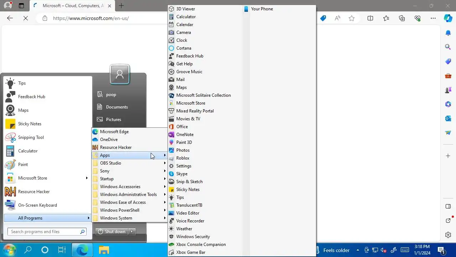The height and width of the screenshot is (257, 456).
Task: Open Microsoft Edge from programs list
Action: coord(129,132)
